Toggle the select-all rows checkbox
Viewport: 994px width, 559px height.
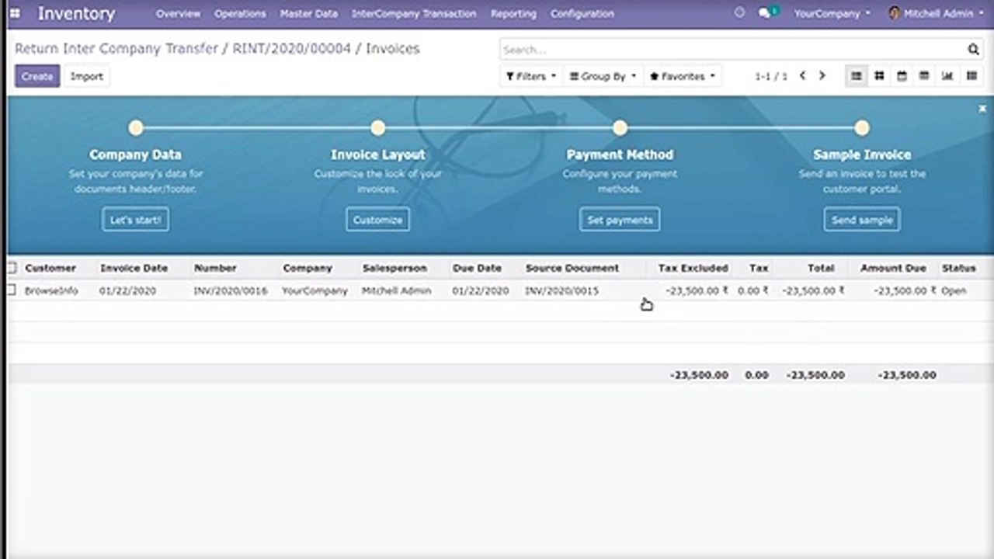12,268
